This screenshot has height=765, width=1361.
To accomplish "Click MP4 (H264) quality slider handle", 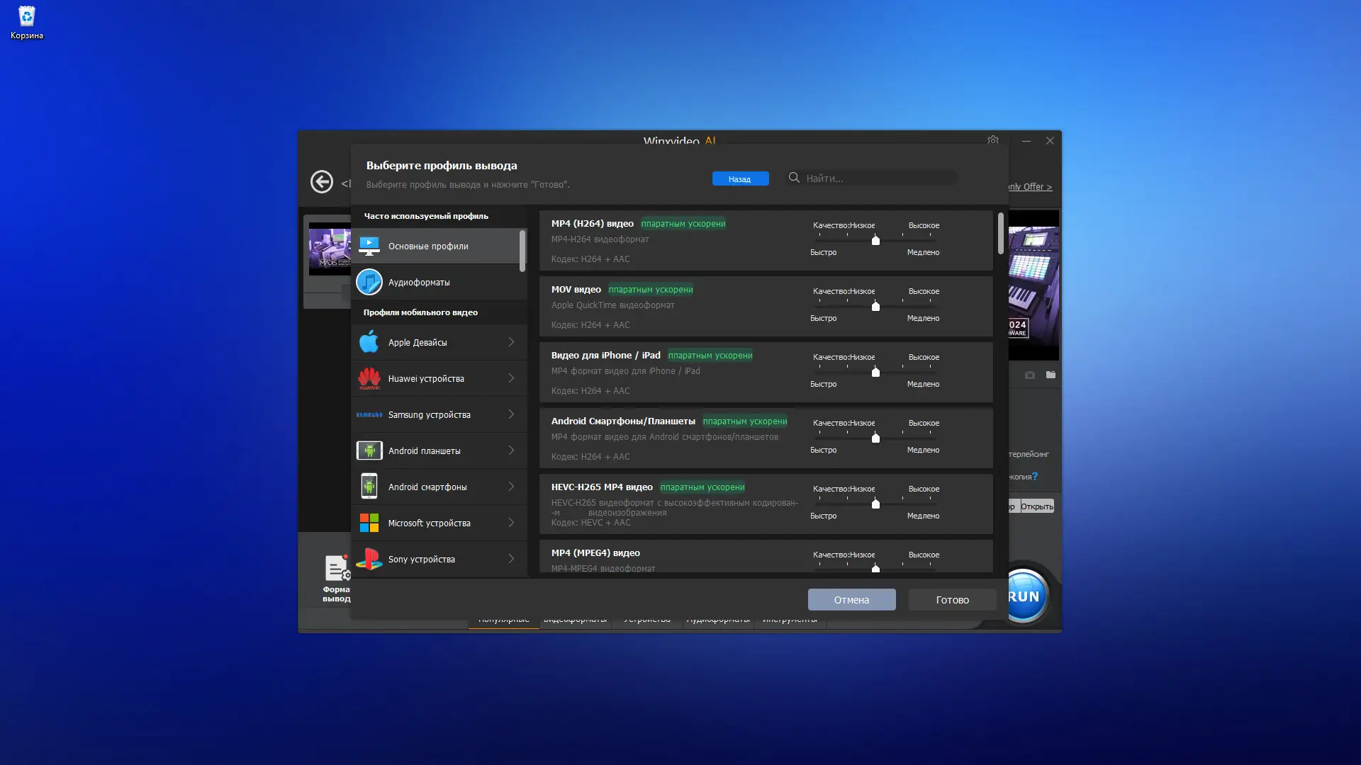I will [875, 240].
